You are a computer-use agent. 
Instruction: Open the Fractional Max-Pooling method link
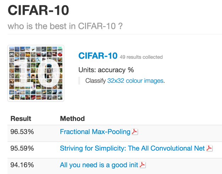pyautogui.click(x=95, y=132)
